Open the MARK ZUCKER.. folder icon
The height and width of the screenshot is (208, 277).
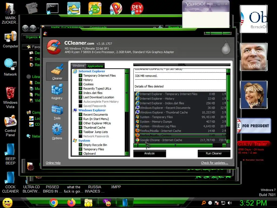click(x=10, y=13)
